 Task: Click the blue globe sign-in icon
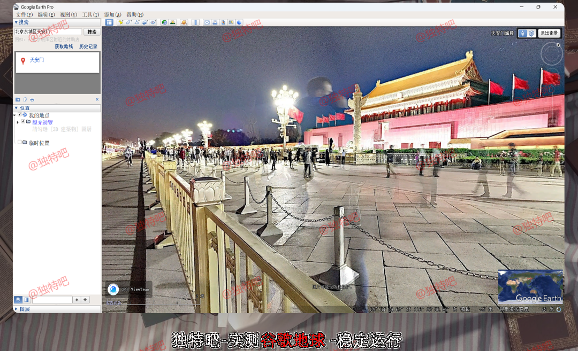coord(239,22)
